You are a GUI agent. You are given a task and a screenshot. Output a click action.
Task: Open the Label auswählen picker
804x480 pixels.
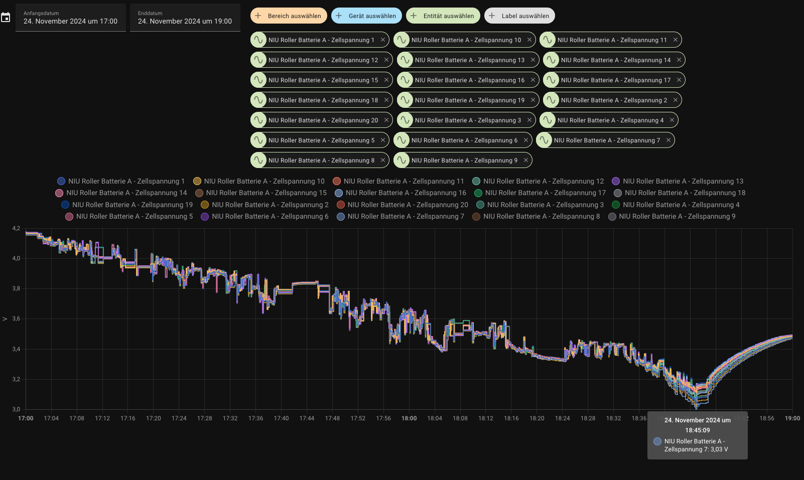[x=519, y=16]
